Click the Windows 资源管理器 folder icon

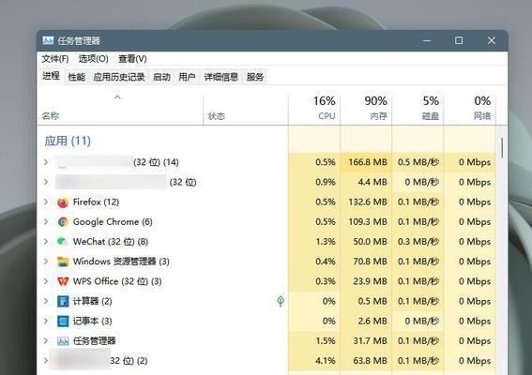[x=63, y=262]
